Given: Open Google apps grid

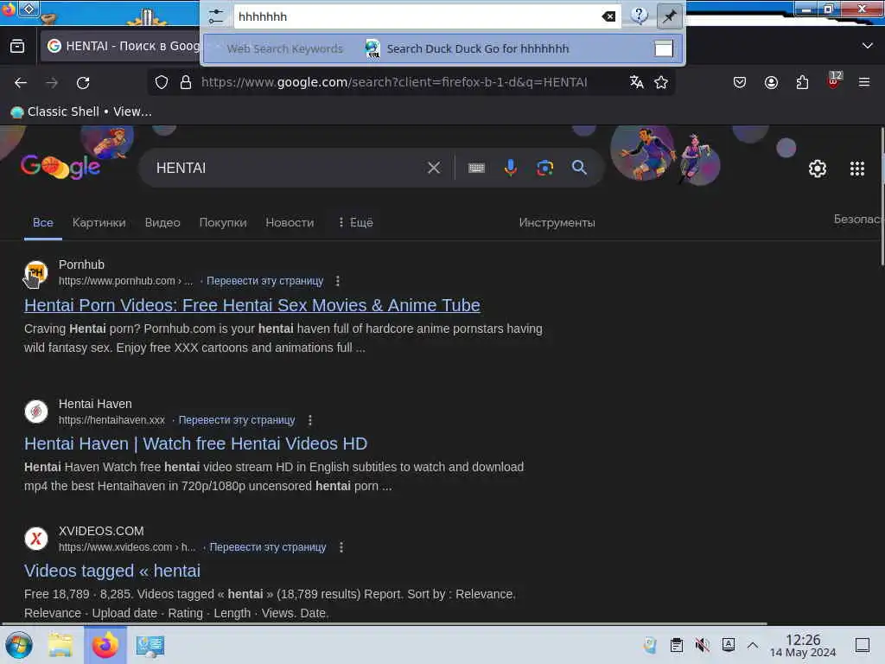Looking at the screenshot, I should tap(856, 169).
